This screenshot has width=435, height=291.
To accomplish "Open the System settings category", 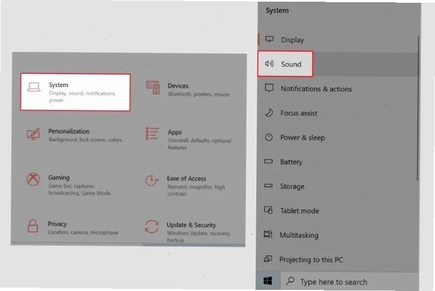I will point(75,92).
